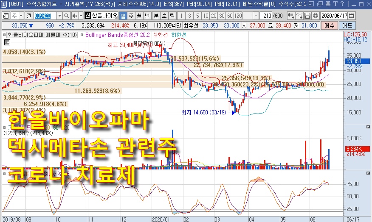Screen dimensions: 372x222
Task: Select the 30 interval button
Action: 222,16
